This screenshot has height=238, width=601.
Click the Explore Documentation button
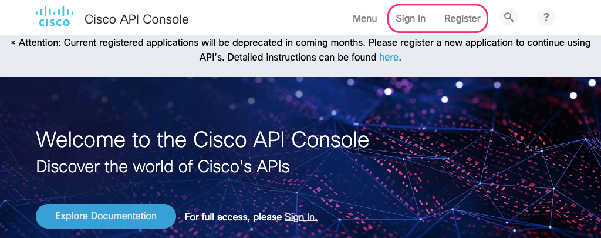click(106, 216)
